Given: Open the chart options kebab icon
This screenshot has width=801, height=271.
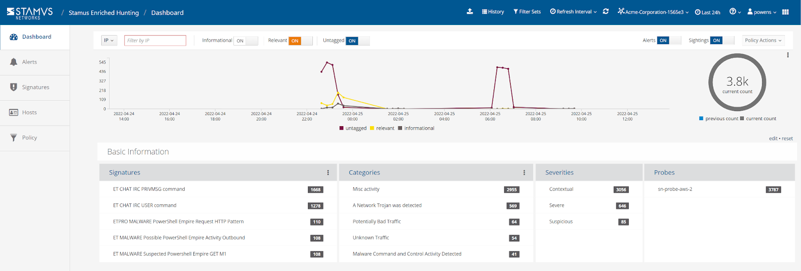Looking at the screenshot, I should (787, 55).
